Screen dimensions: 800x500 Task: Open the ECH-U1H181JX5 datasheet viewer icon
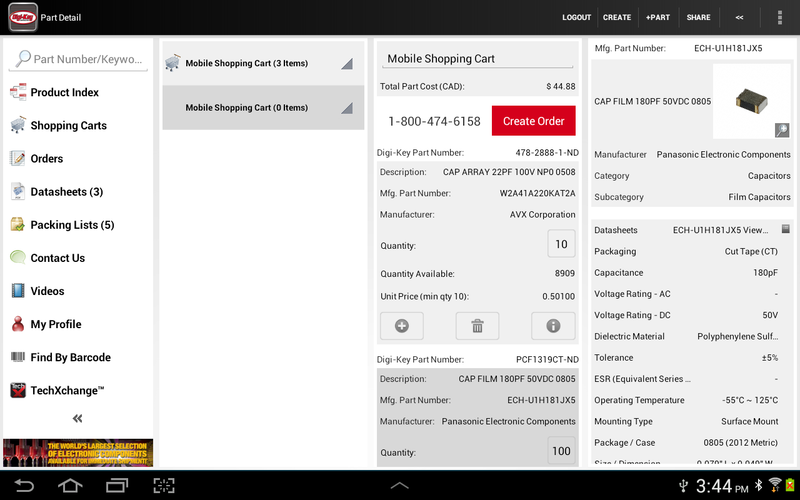(x=785, y=229)
